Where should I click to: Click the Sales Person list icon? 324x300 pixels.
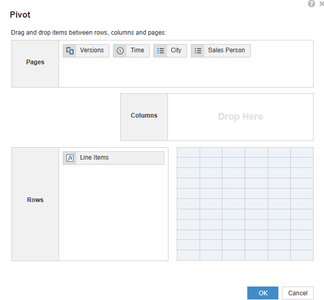[x=198, y=51]
